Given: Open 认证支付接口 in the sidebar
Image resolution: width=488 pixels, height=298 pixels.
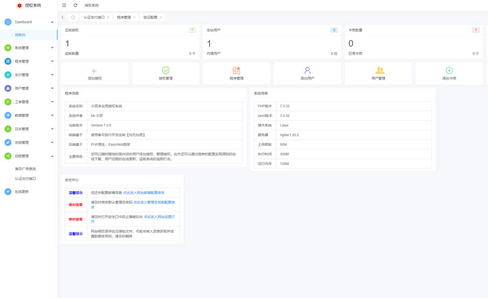Looking at the screenshot, I should coord(25,179).
